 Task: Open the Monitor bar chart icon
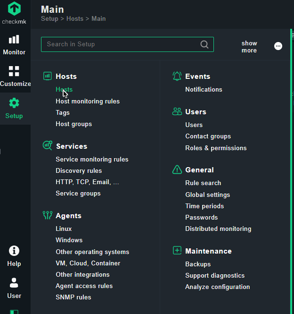point(14,39)
